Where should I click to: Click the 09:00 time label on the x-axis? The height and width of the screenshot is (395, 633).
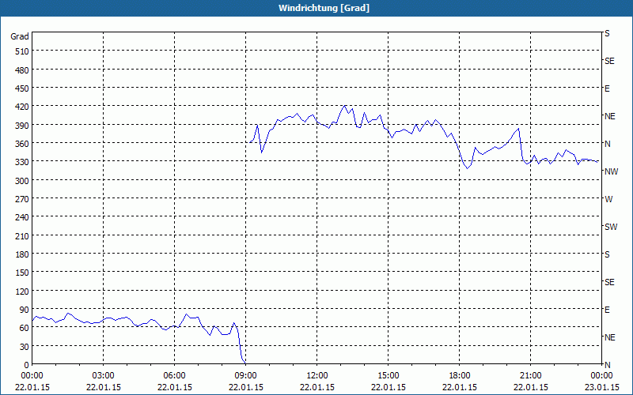(x=245, y=376)
